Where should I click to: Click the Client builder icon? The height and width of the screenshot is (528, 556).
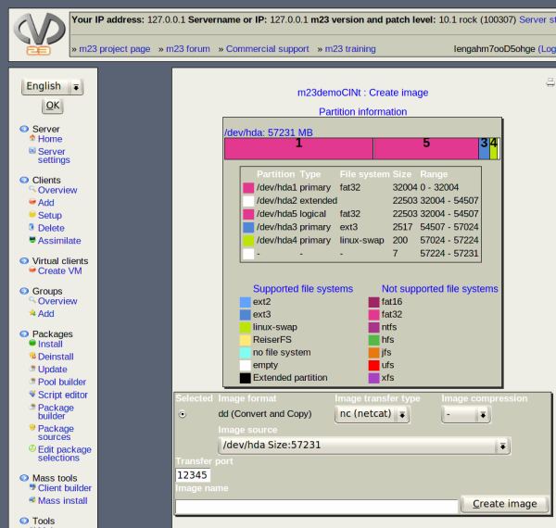32,488
